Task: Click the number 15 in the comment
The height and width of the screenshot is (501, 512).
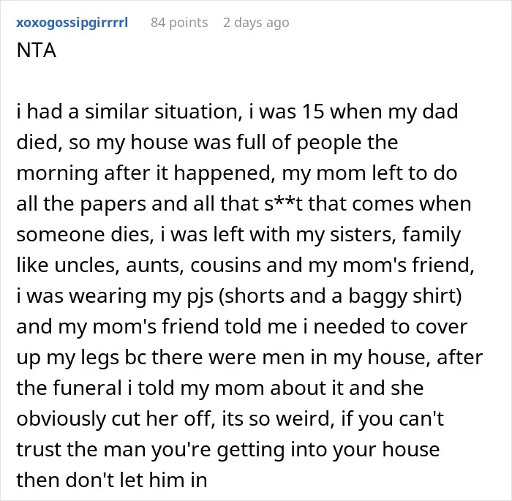Action: pos(313,112)
